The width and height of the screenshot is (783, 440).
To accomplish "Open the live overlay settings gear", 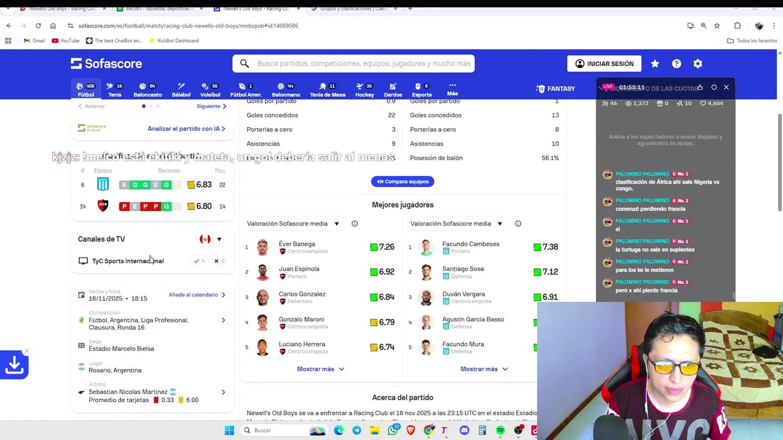I will tap(714, 87).
